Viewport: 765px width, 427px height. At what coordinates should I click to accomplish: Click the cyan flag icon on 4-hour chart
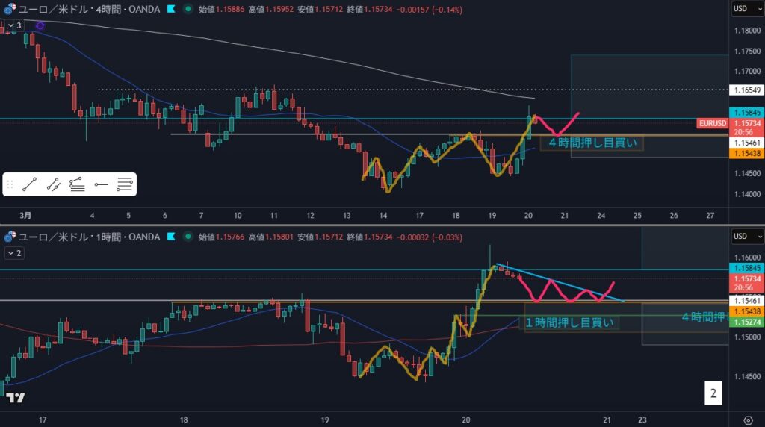click(x=172, y=9)
